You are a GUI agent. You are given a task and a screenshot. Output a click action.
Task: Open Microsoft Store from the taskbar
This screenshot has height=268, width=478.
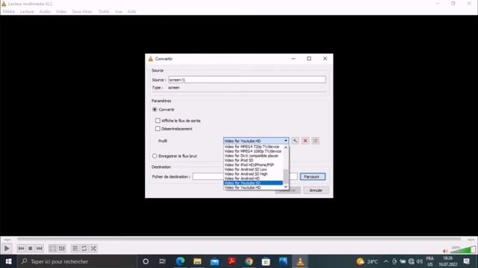tap(266, 261)
